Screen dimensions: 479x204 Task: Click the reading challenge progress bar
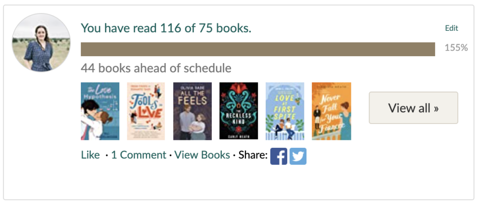click(258, 49)
